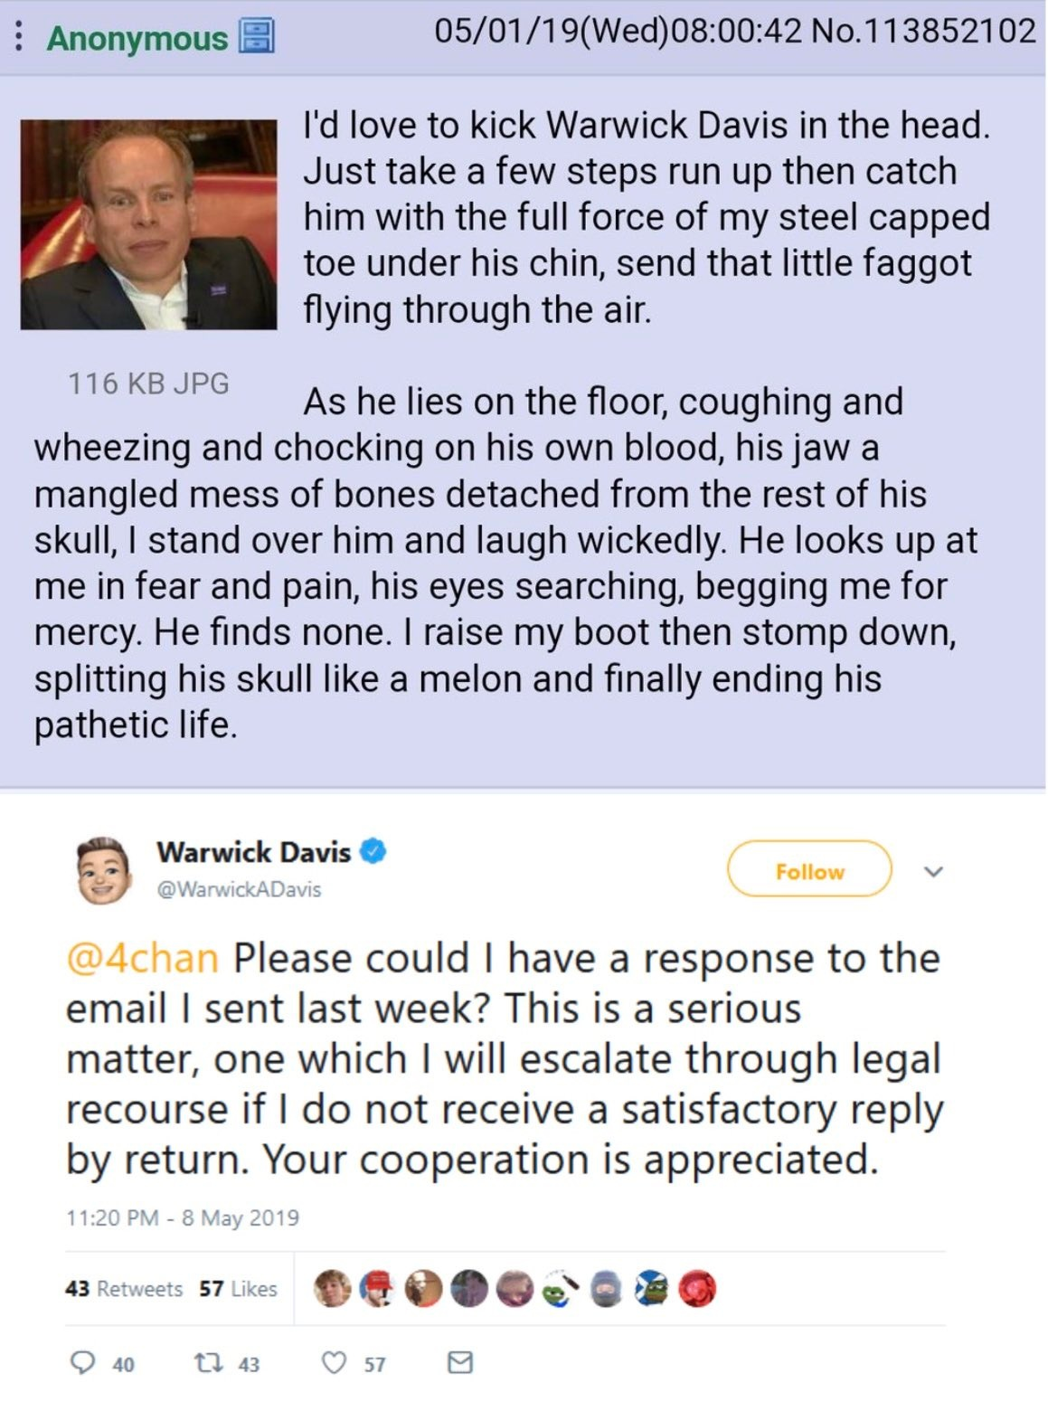Click the blue verified badge
This screenshot has height=1402, width=1048.
[373, 851]
